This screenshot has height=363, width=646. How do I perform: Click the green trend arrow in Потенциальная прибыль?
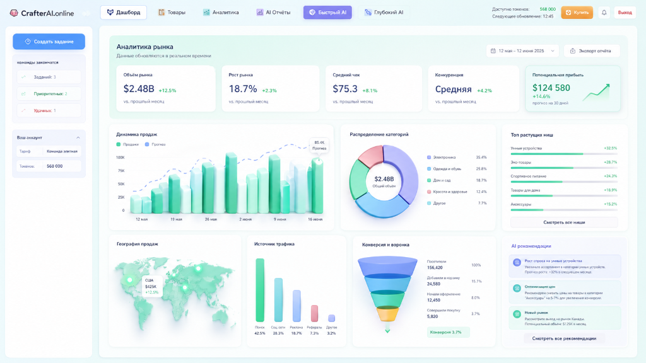[596, 92]
